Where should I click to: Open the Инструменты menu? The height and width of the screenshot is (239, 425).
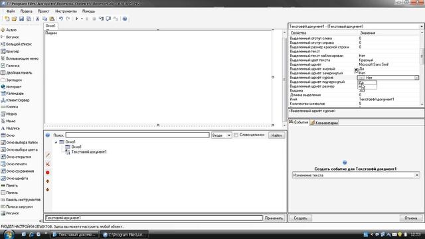tap(66, 11)
